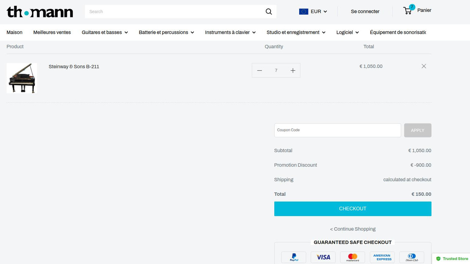Viewport: 470px width, 264px height.
Task: Click the Quantity column header
Action: coord(274,47)
